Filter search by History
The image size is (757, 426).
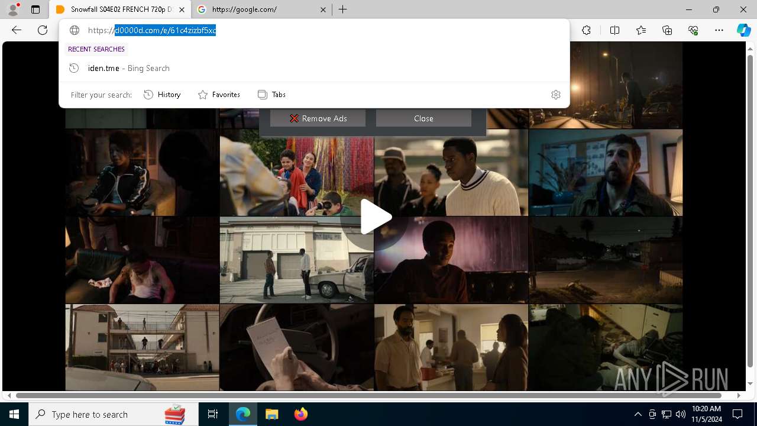[162, 95]
